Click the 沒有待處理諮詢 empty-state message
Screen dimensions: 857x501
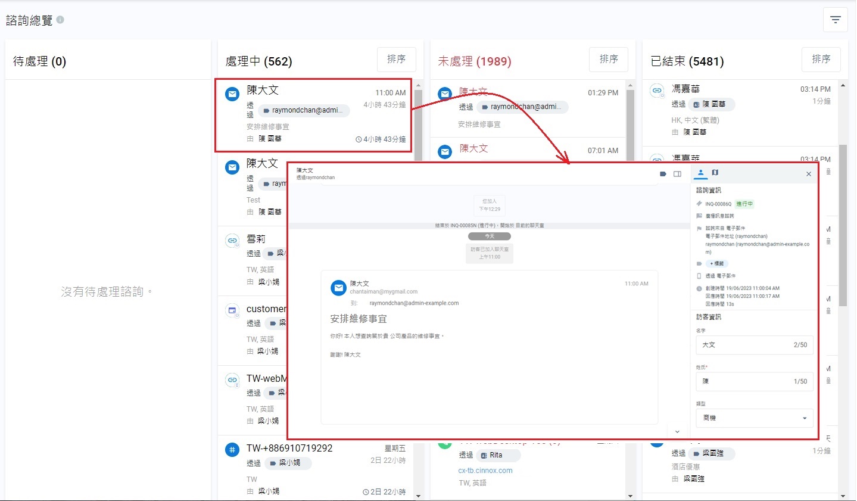pyautogui.click(x=107, y=292)
